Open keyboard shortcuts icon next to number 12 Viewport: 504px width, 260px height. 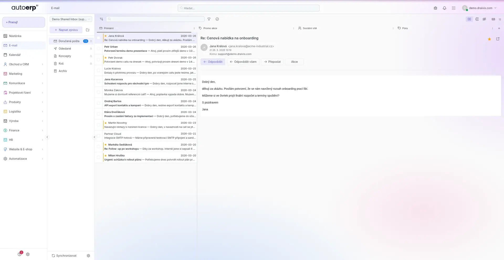(493, 19)
